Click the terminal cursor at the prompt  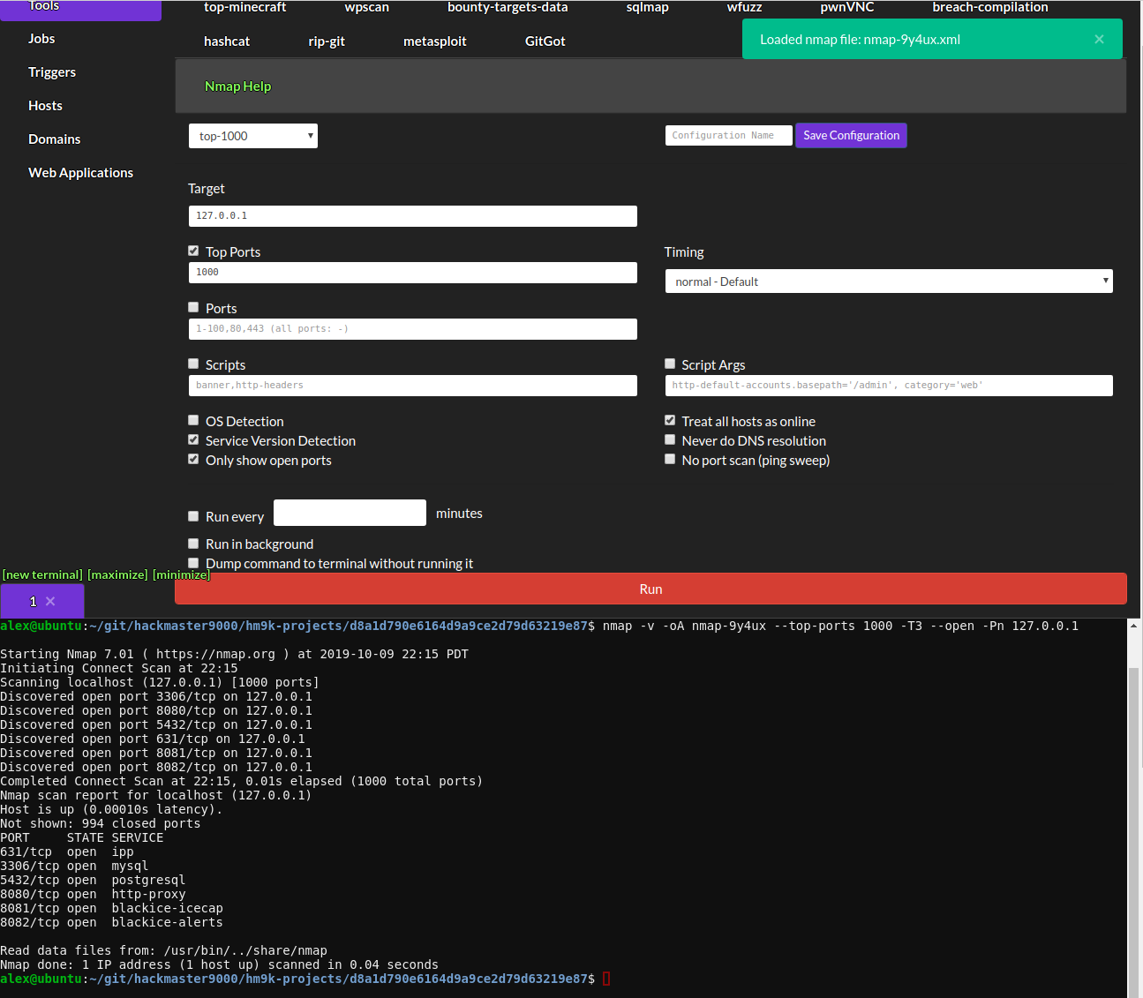coord(606,979)
